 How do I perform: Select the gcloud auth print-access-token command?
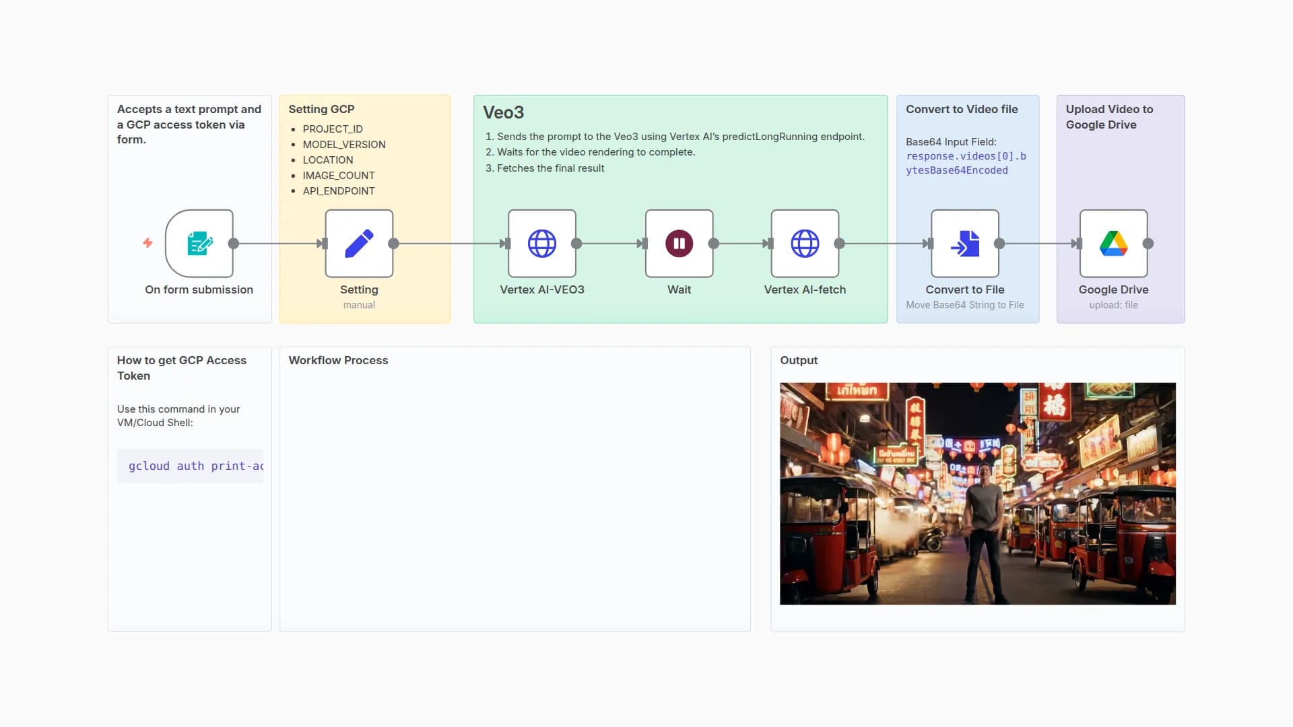(x=195, y=465)
